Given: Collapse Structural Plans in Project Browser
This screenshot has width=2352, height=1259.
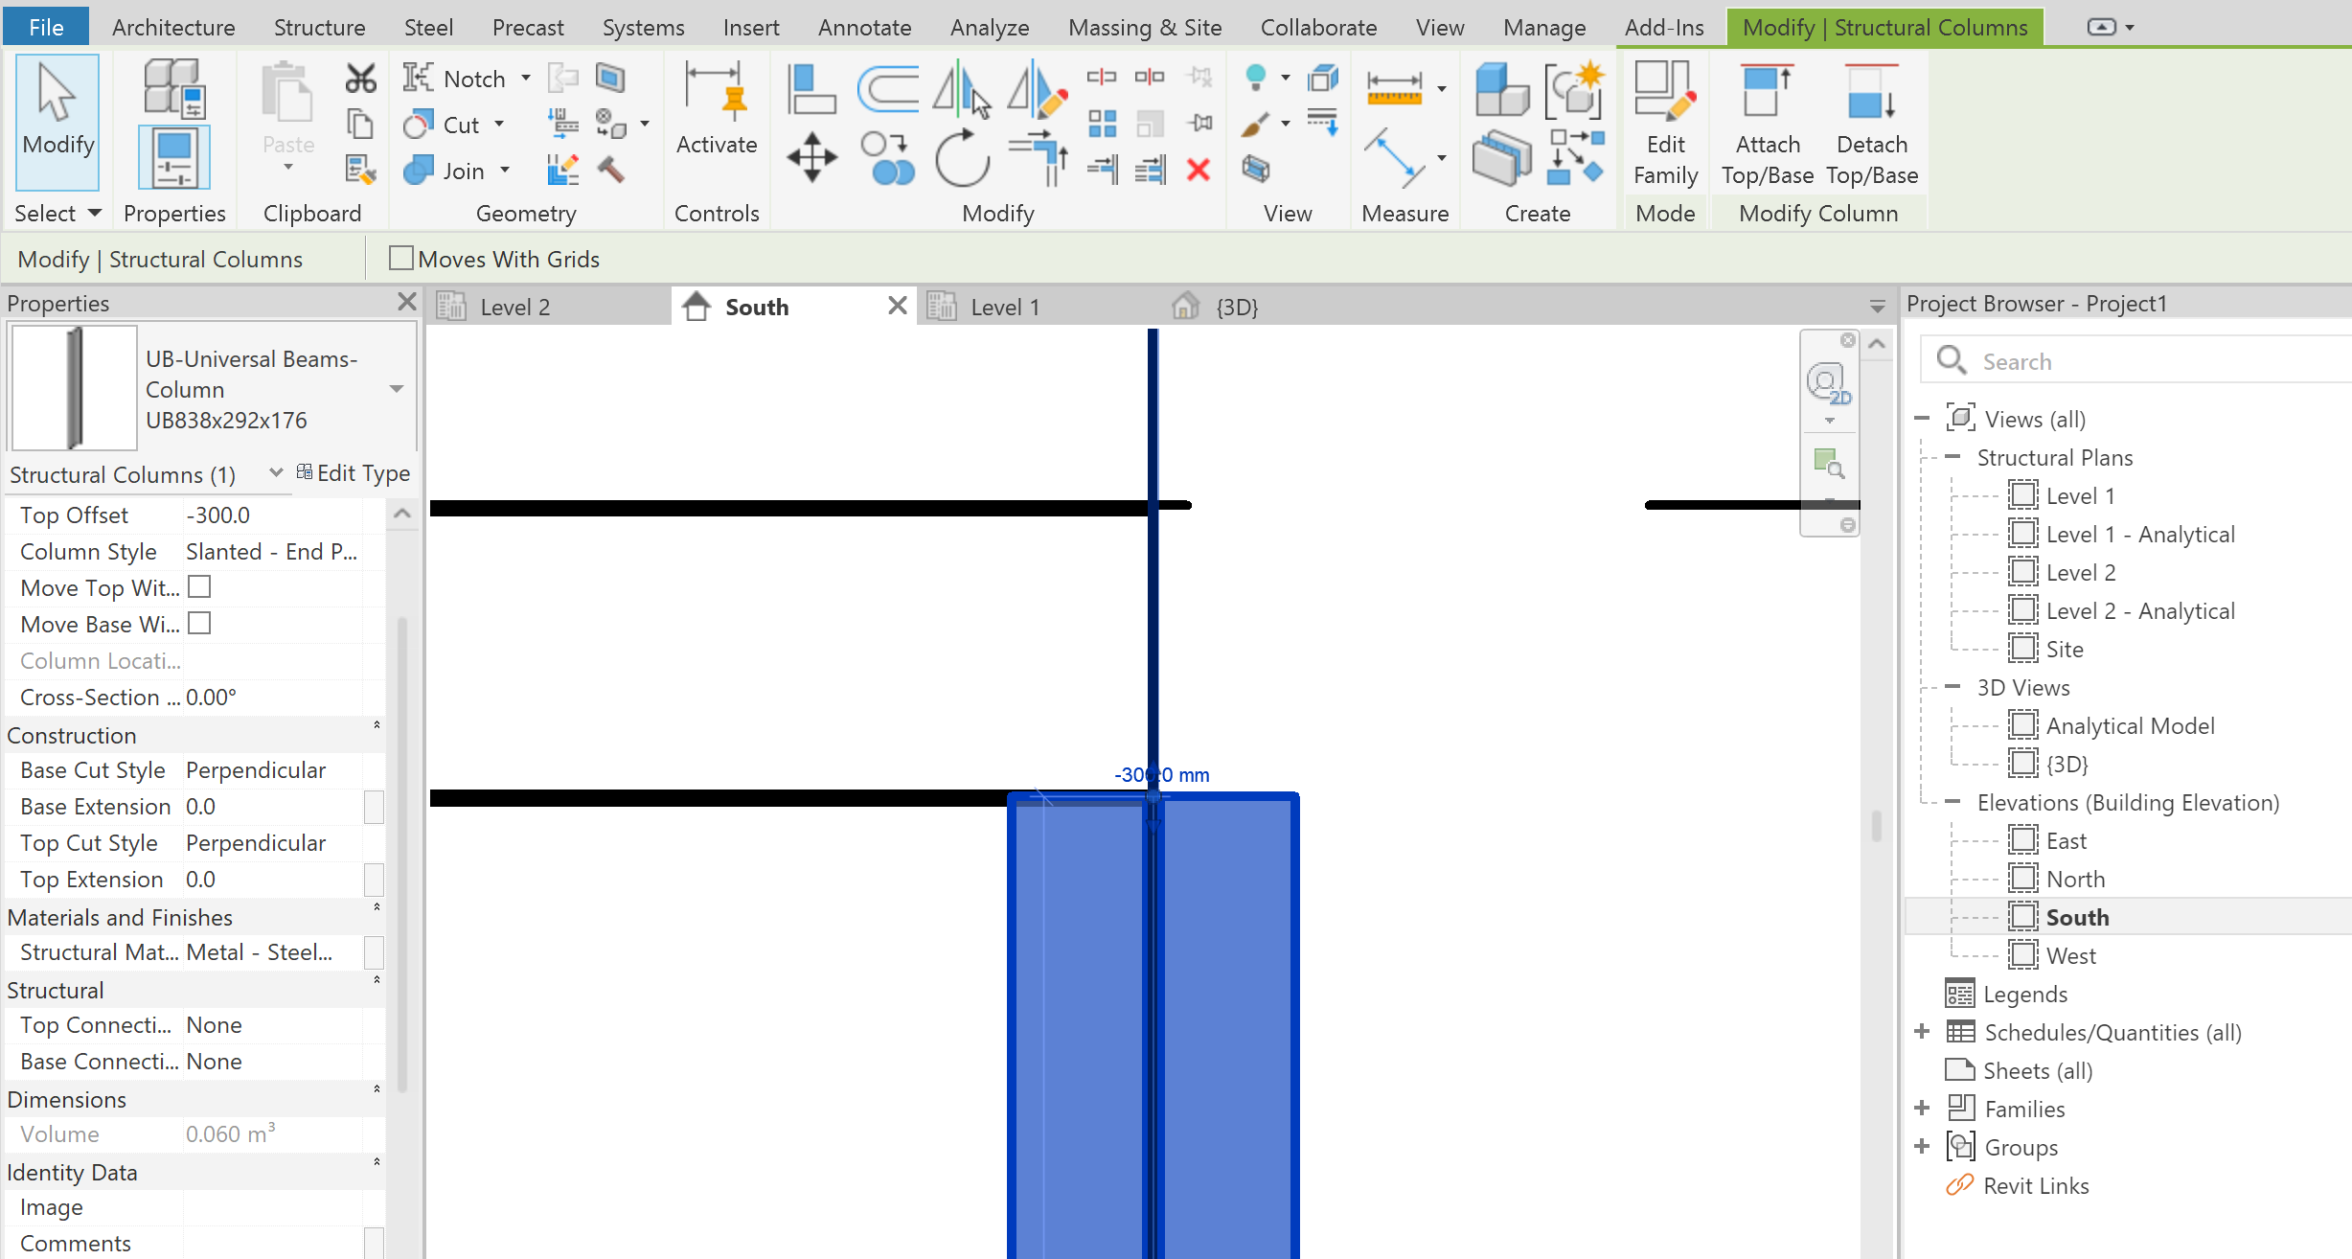Looking at the screenshot, I should (x=1952, y=457).
